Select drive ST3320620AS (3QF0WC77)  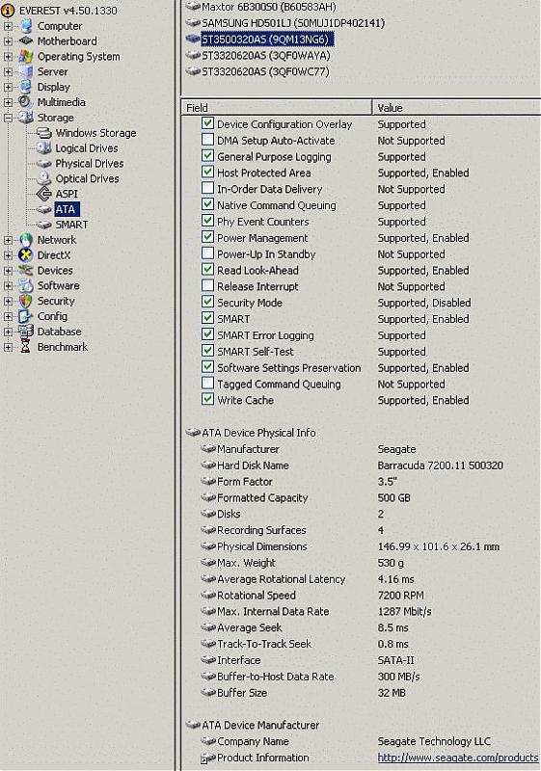[265, 71]
